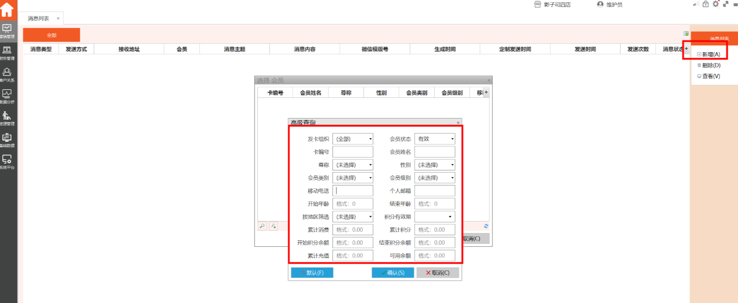Image resolution: width=738 pixels, height=303 pixels.
Task: Click the refresh icon in member dialog
Action: click(486, 226)
